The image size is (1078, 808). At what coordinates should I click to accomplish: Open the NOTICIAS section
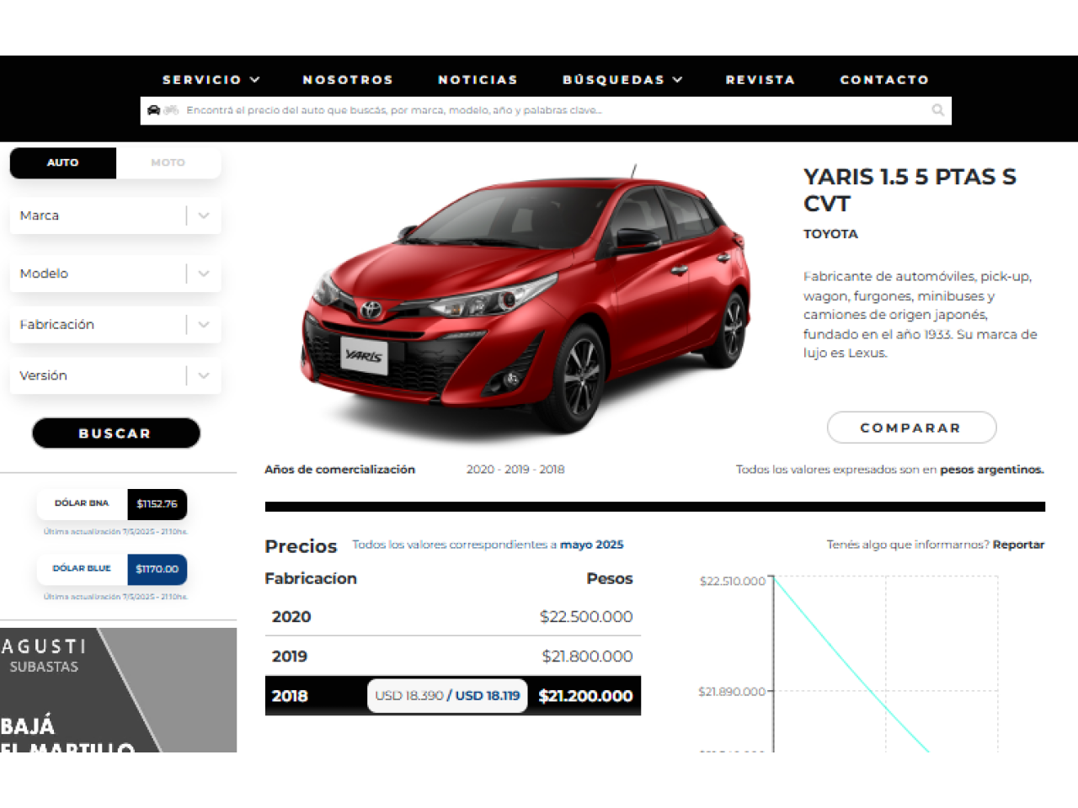(478, 80)
